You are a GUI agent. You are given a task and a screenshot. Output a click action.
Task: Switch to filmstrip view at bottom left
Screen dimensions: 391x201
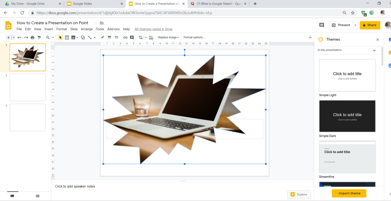point(12,196)
